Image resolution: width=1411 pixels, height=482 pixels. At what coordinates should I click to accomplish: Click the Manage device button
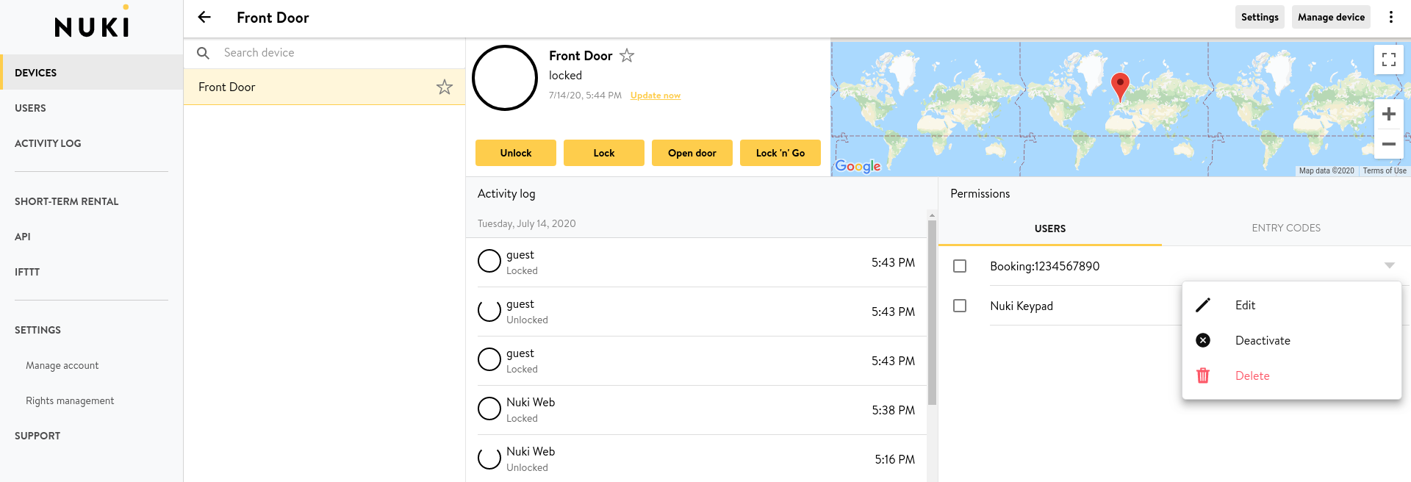click(1331, 17)
